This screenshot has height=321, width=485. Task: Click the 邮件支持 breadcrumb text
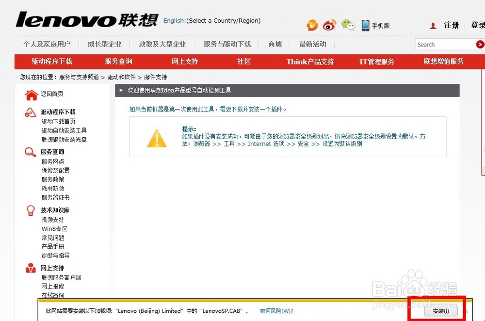(x=155, y=77)
